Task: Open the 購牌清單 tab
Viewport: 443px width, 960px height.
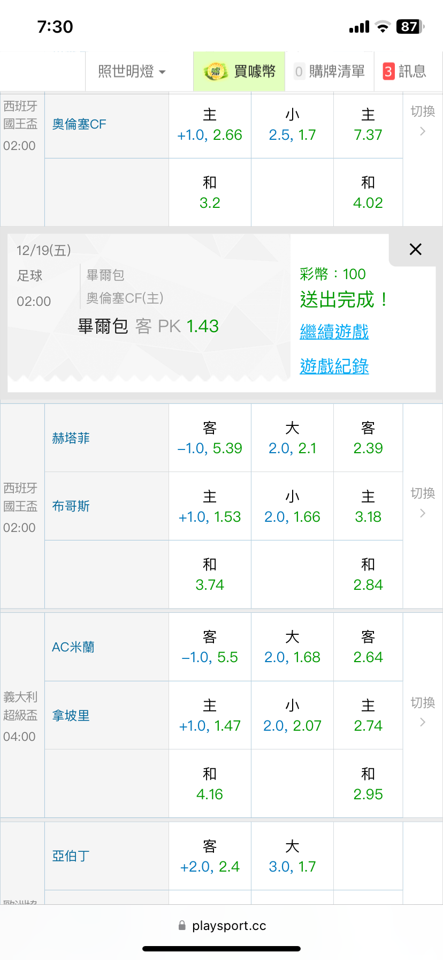Action: [x=337, y=71]
